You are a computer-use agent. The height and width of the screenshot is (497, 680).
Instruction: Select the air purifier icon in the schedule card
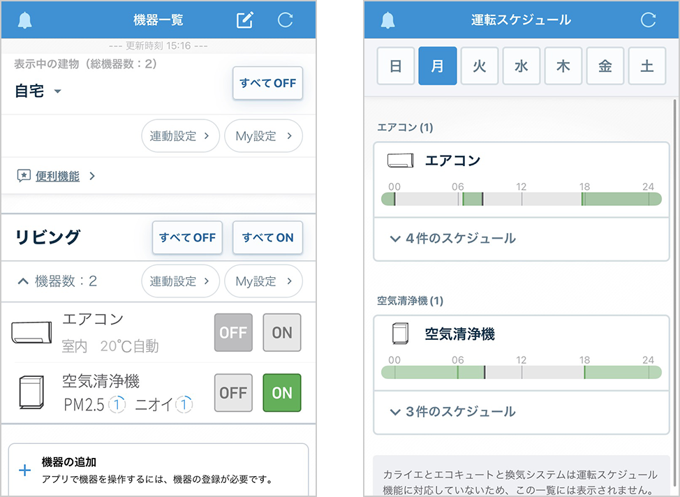(400, 334)
